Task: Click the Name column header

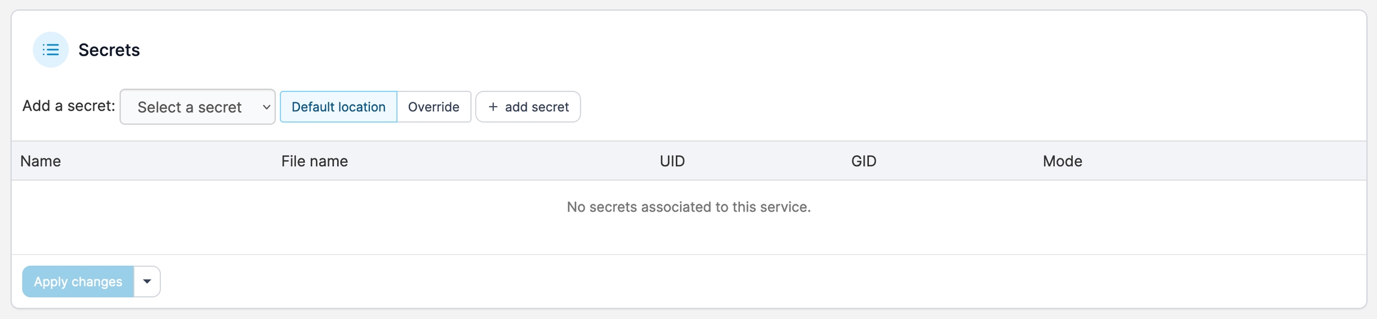Action: click(x=41, y=161)
